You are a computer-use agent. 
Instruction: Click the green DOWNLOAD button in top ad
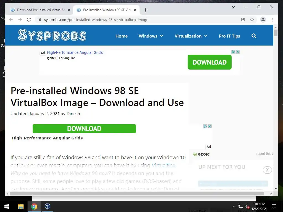[209, 62]
